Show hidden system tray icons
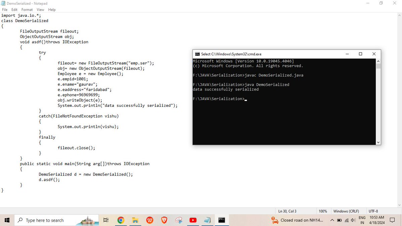The height and width of the screenshot is (226, 402). point(332,220)
